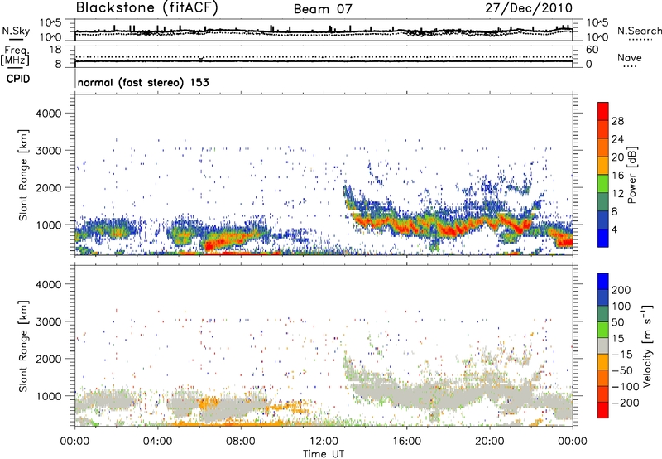Image resolution: width=662 pixels, height=459 pixels.
Task: Click the '20:00' time axis tick label
Action: (x=490, y=442)
